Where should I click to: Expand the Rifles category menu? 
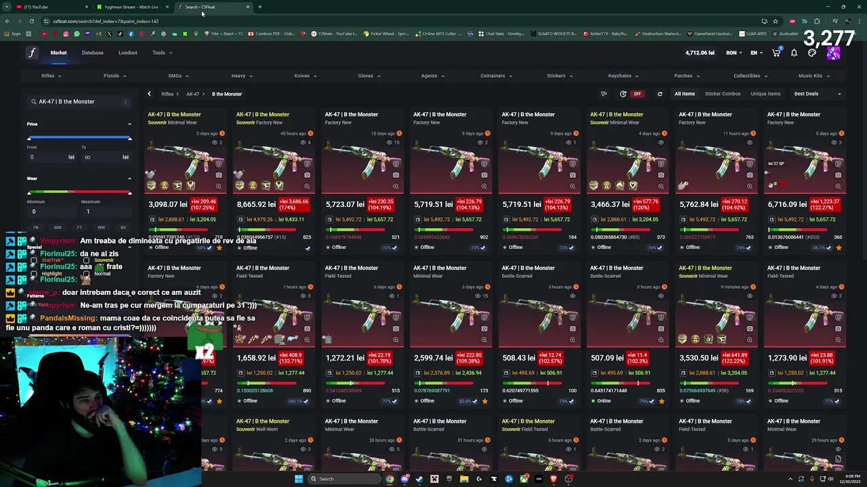[51, 76]
